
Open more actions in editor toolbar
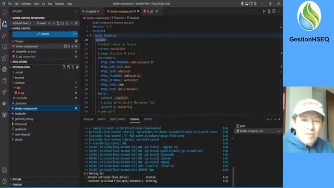tap(279, 11)
